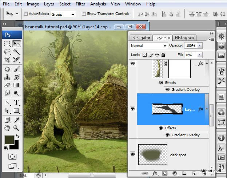Screen dimensions: 227x178
Task: Enable the Auto-Select checkbox
Action: [26, 14]
